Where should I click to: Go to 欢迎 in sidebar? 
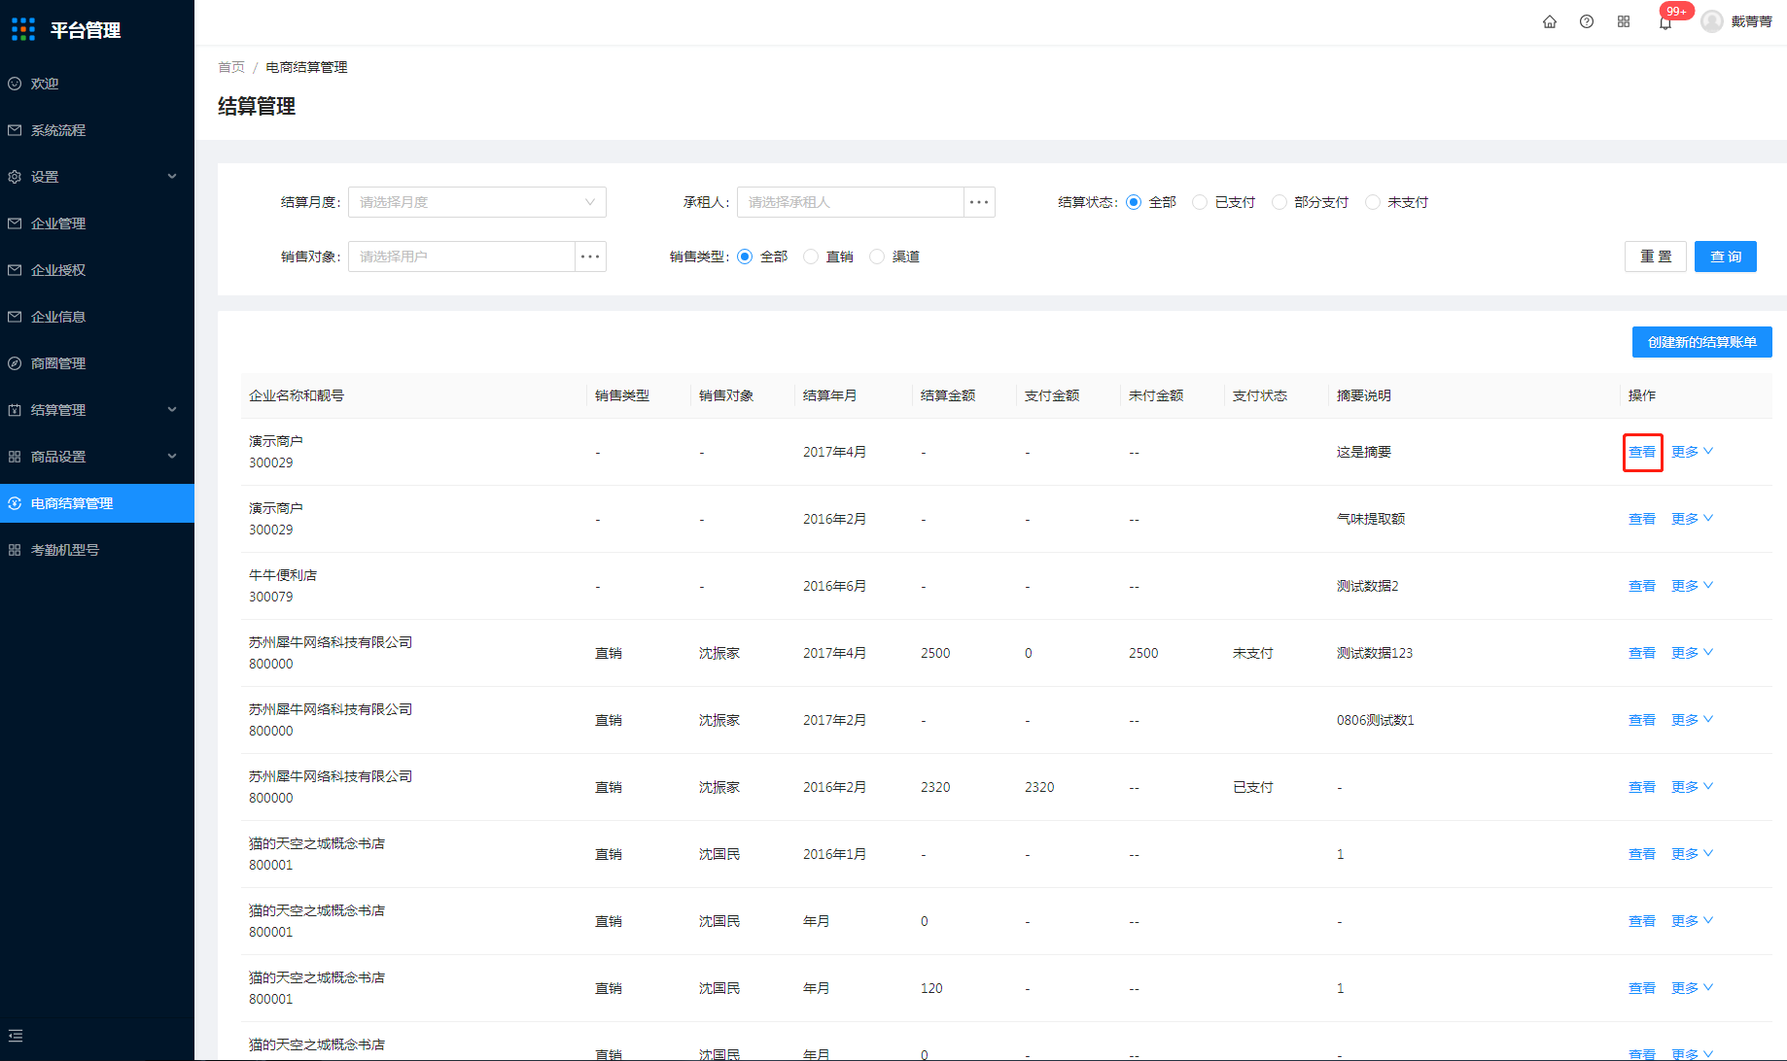pyautogui.click(x=97, y=84)
